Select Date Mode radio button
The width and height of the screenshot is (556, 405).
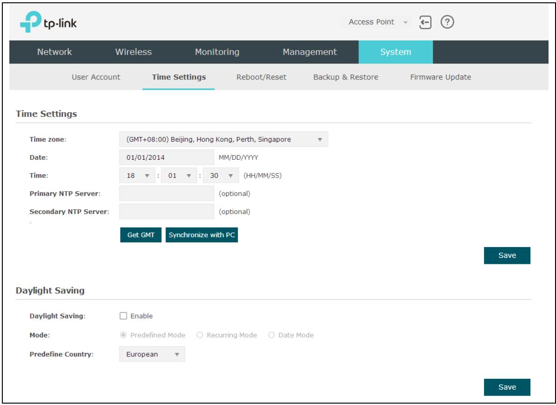click(x=271, y=335)
